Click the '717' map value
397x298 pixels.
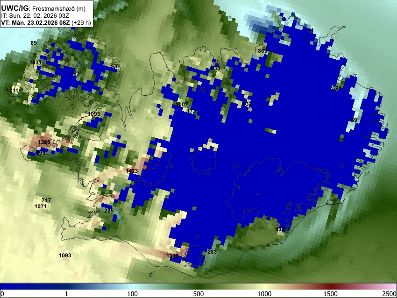(46, 200)
